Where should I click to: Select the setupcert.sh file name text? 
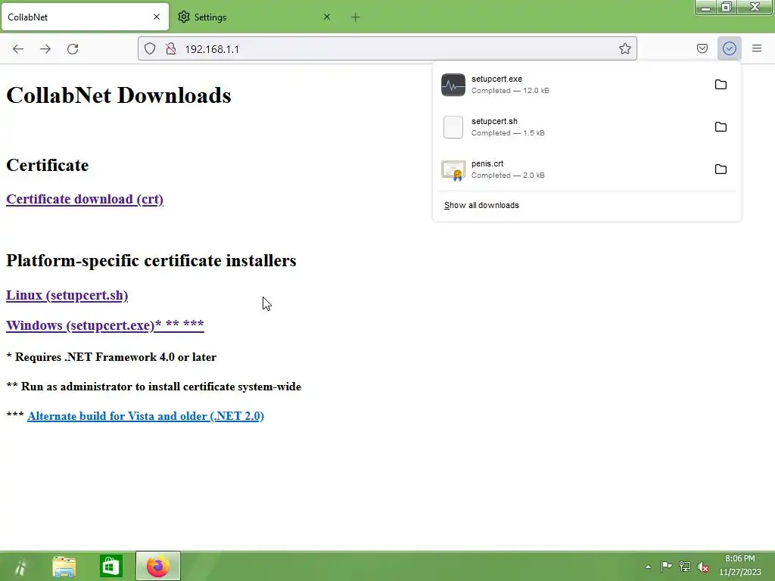(494, 121)
